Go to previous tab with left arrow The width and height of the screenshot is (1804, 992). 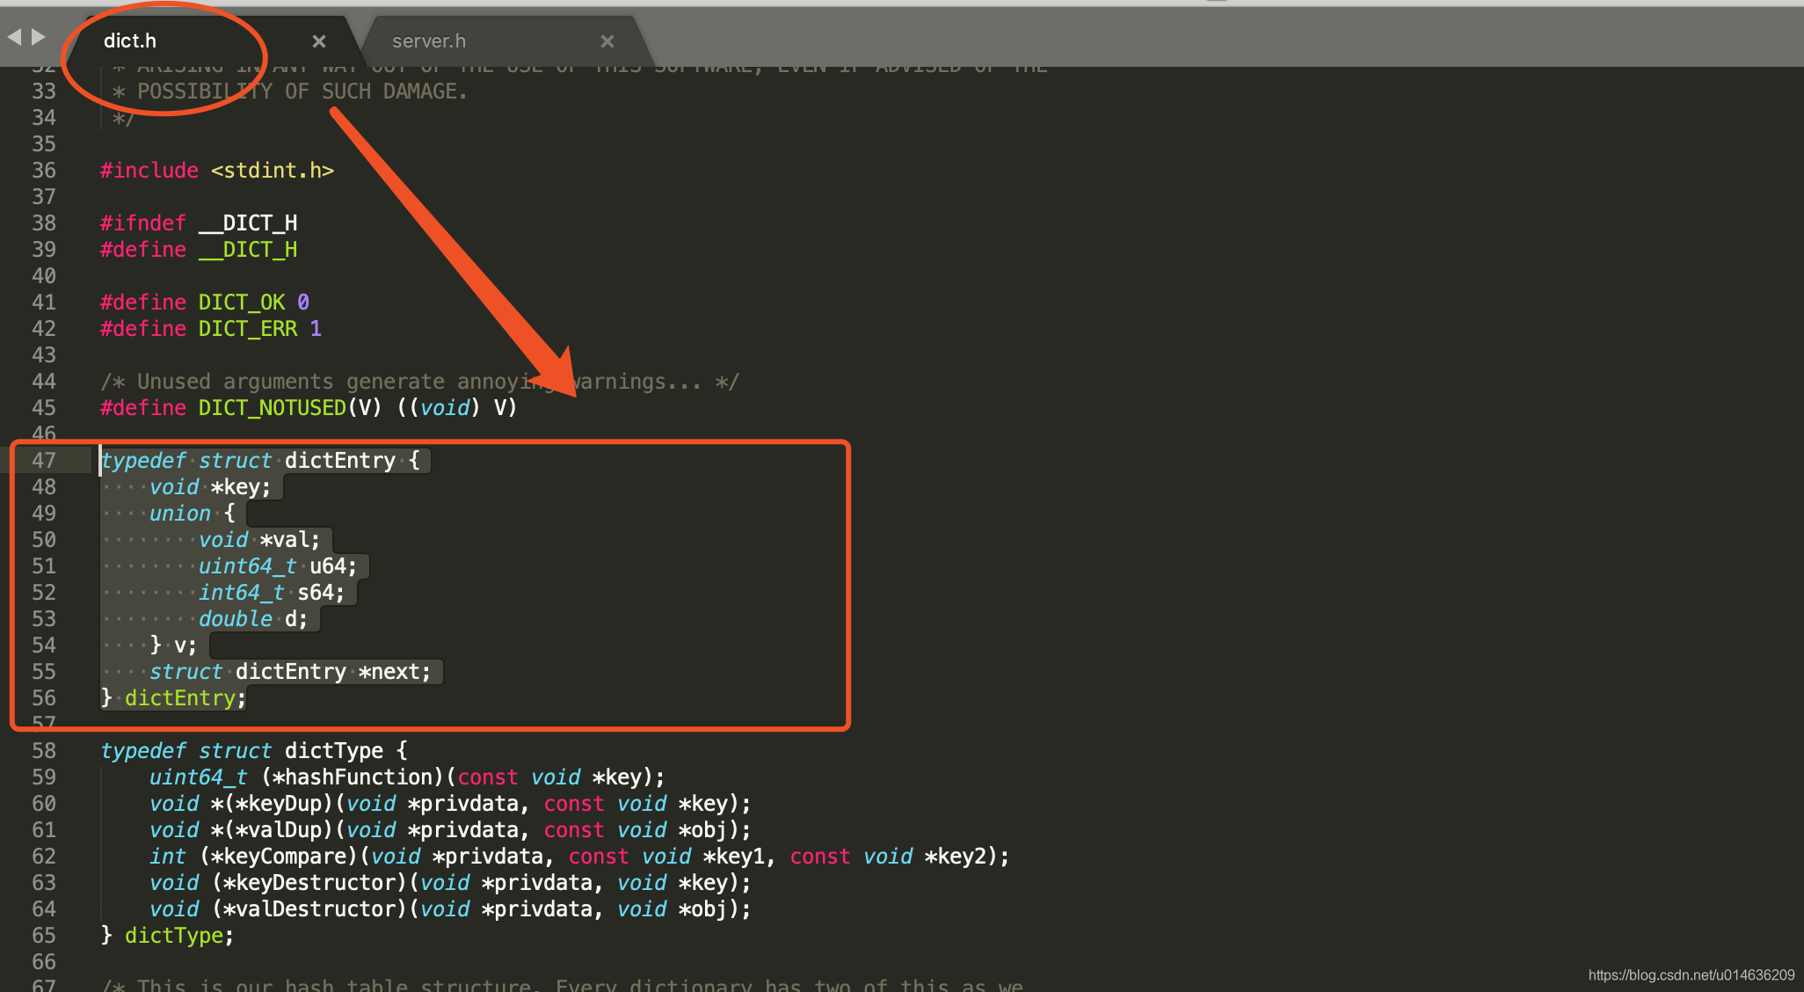click(x=14, y=37)
